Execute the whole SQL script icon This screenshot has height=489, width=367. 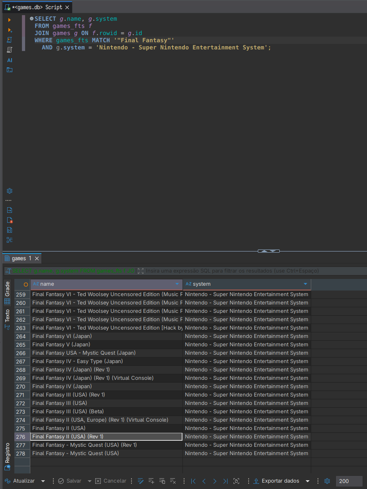[x=10, y=40]
